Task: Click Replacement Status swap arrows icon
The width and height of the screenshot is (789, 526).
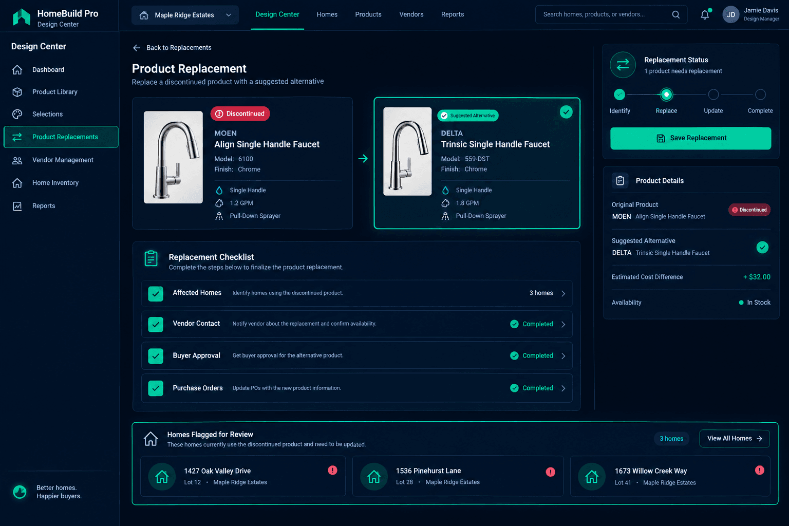Action: point(623,65)
